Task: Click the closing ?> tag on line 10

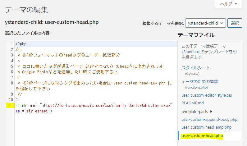Action: click(18, 100)
